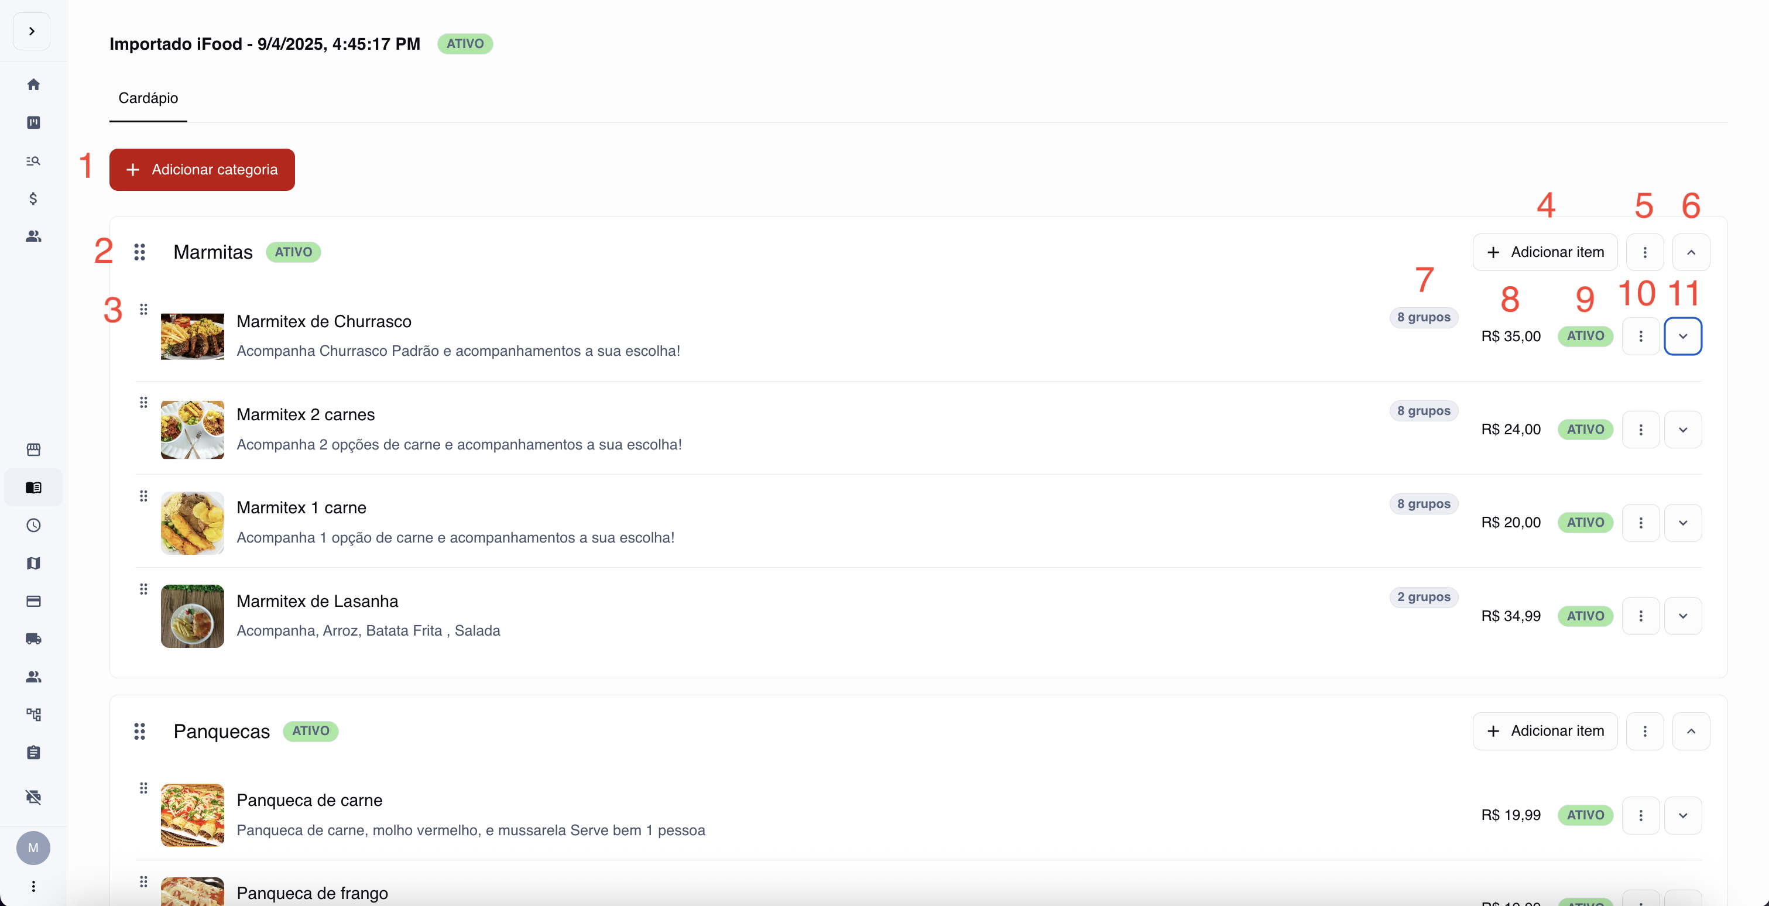Viewport: 1769px width, 906px height.
Task: Click the storefront icon in sidebar
Action: (33, 449)
